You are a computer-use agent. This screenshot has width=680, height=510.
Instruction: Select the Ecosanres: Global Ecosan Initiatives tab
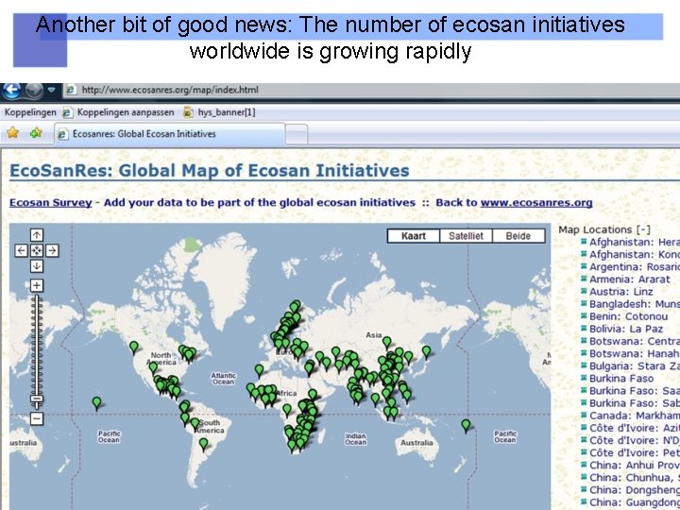click(x=170, y=133)
